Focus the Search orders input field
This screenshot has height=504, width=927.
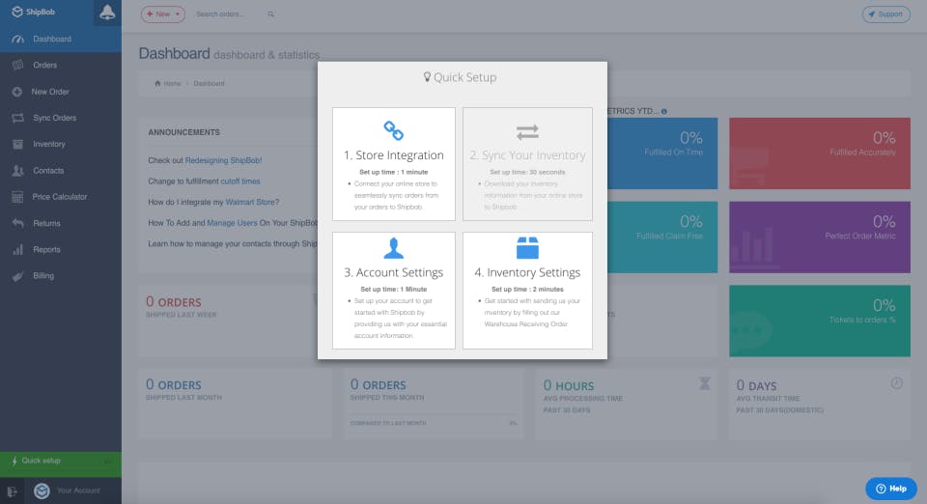[230, 14]
